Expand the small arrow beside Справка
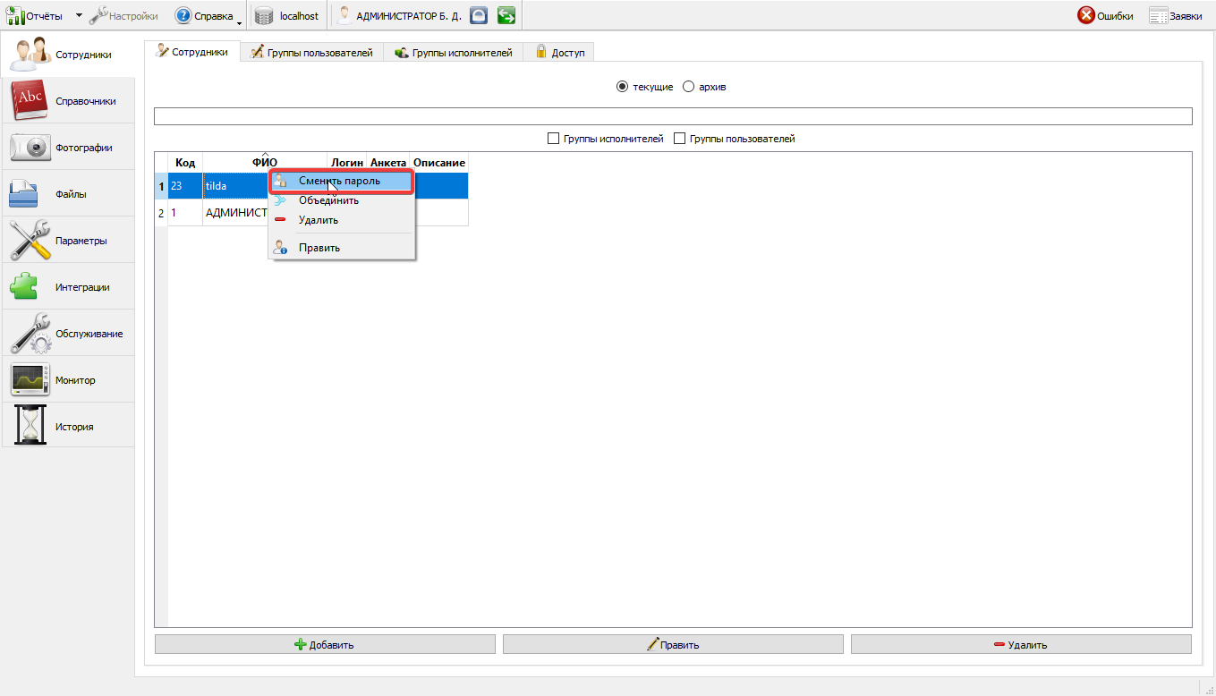 pyautogui.click(x=240, y=21)
